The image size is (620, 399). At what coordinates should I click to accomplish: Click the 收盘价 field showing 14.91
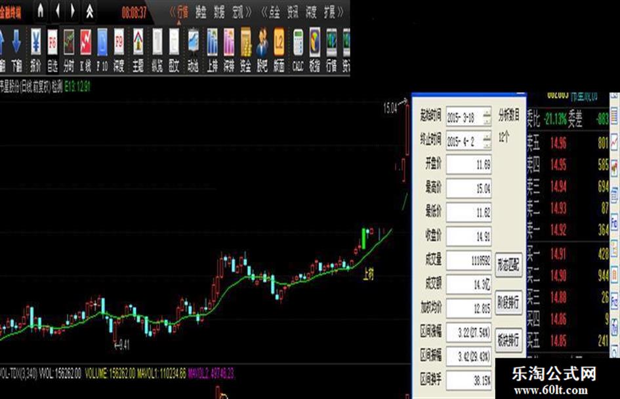[469, 237]
